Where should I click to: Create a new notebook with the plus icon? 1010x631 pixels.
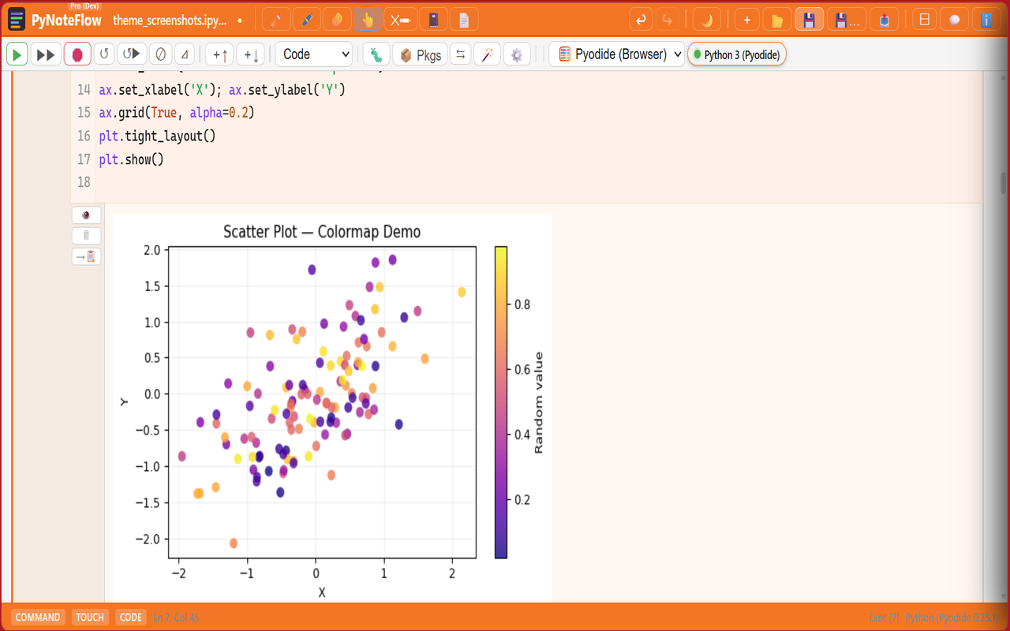click(x=746, y=20)
